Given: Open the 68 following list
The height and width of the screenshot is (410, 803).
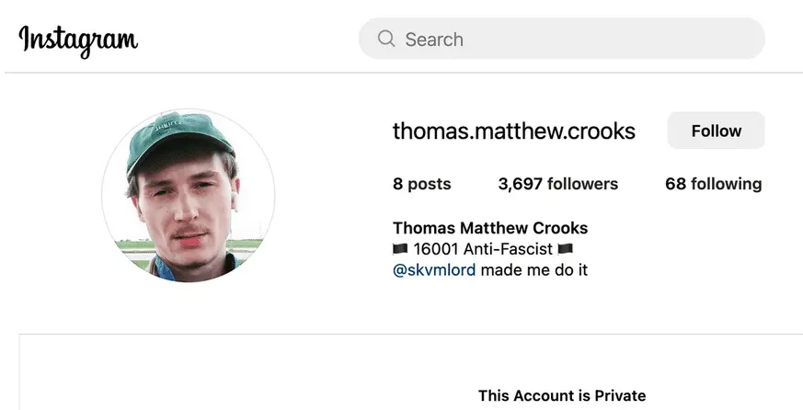Looking at the screenshot, I should coord(713,184).
